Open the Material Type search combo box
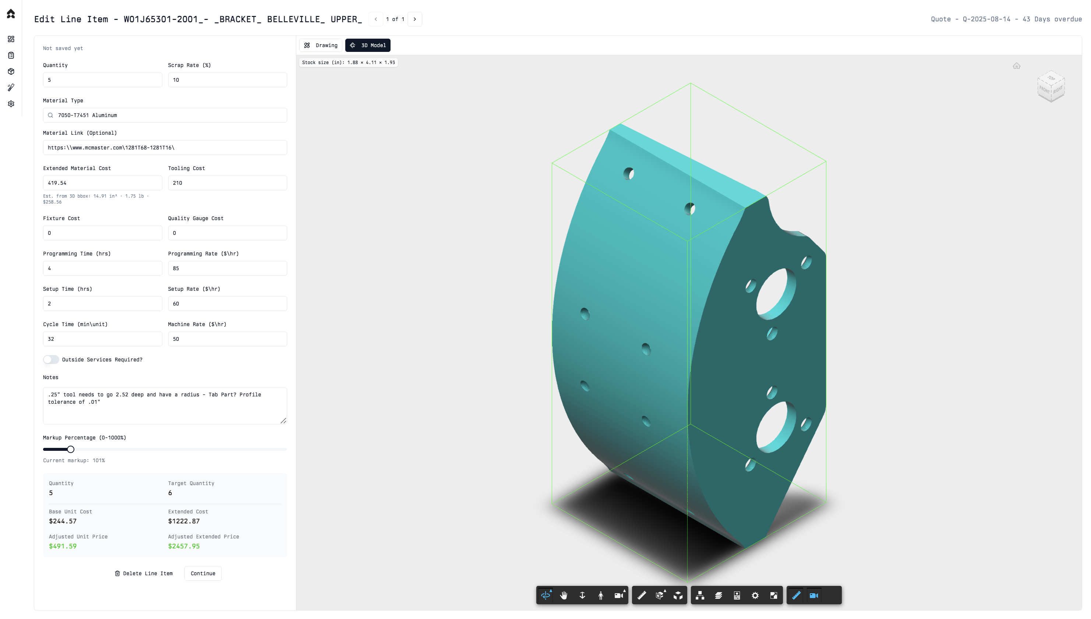The height and width of the screenshot is (619, 1091). (x=165, y=115)
